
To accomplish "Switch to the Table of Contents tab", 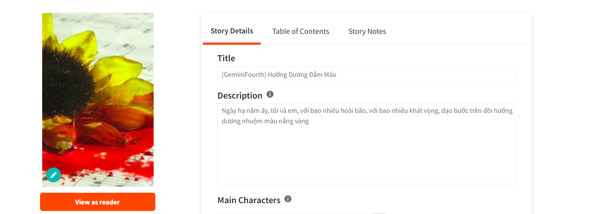I will pyautogui.click(x=301, y=31).
